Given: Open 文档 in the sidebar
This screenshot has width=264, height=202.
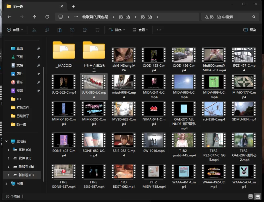Looking at the screenshot, I should (20, 65).
